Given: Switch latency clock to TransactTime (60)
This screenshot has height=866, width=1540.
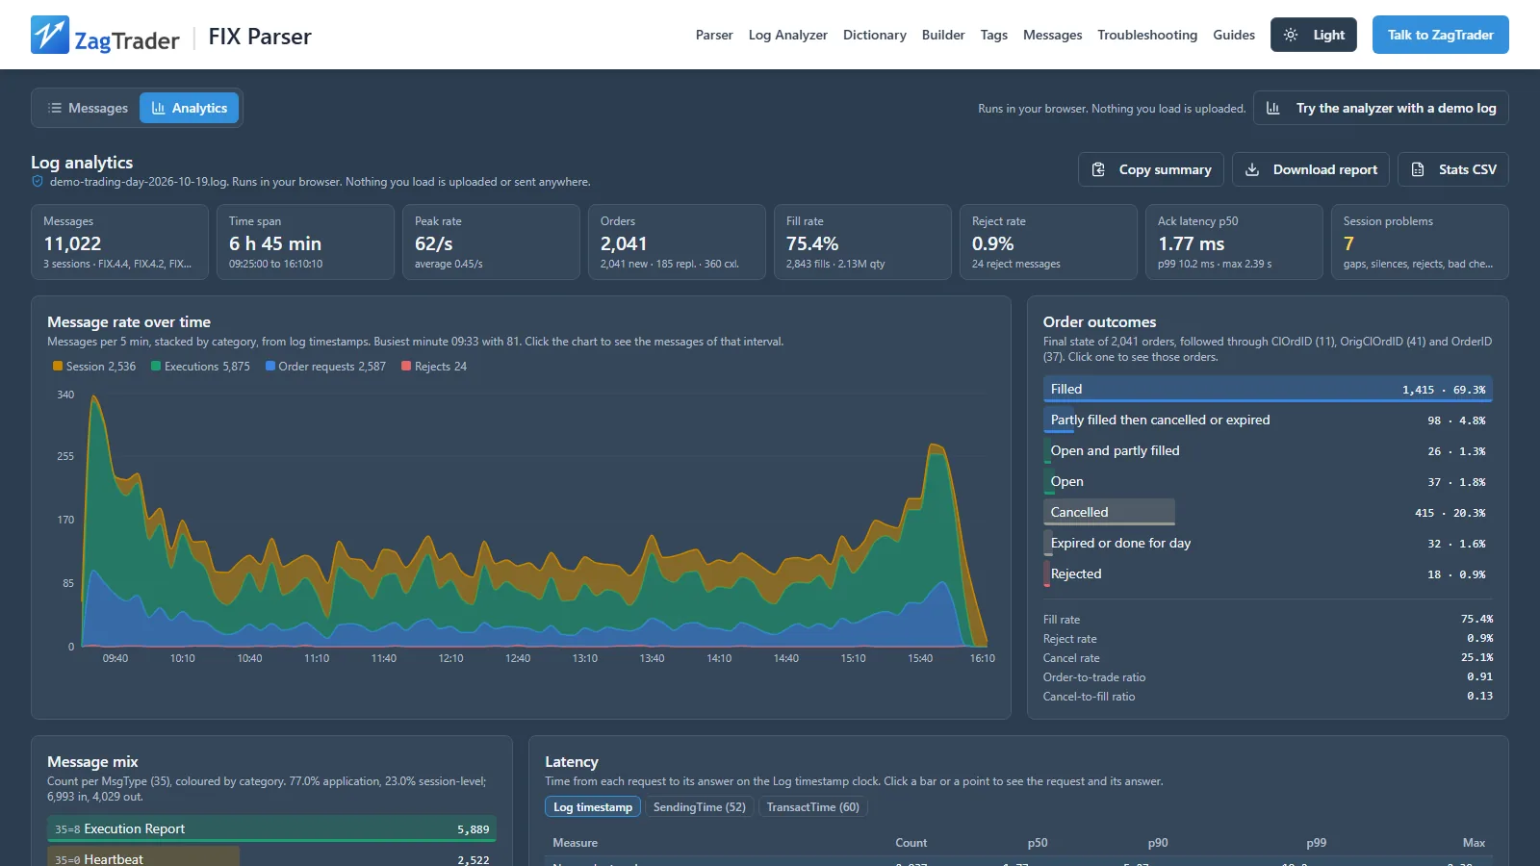Looking at the screenshot, I should click(813, 807).
